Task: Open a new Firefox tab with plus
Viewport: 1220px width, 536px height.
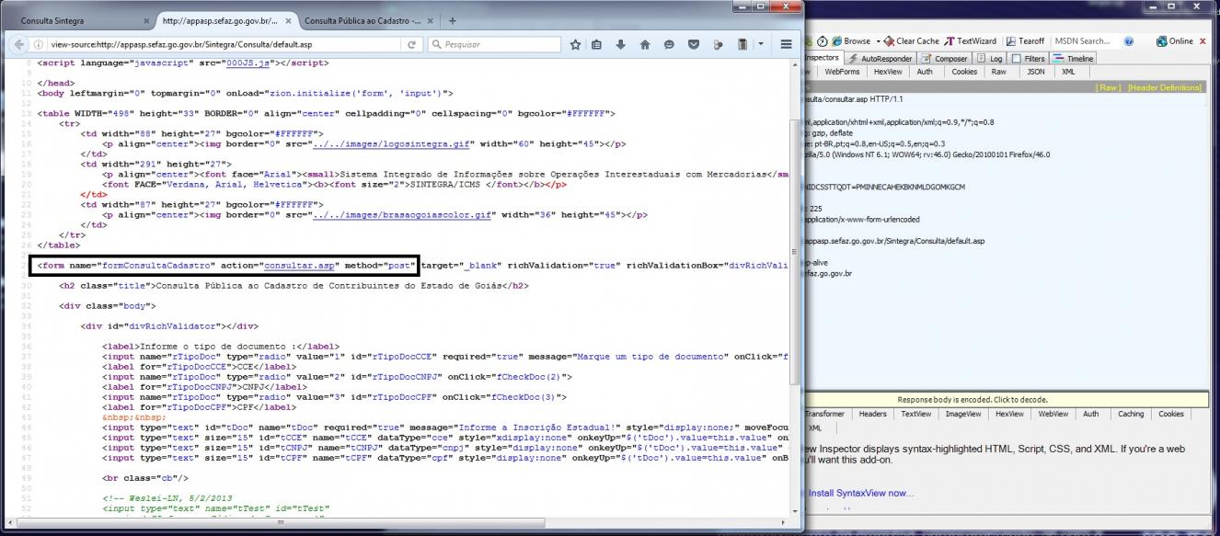Action: coord(452,20)
